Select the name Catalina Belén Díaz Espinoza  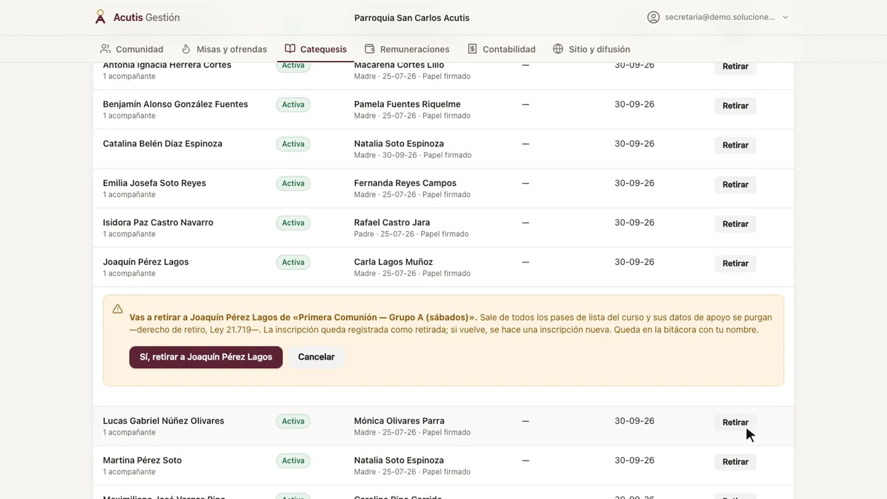pos(162,144)
